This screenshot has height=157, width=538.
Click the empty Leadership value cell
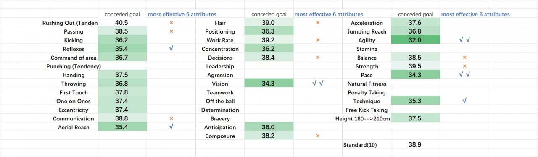[x=269, y=66]
